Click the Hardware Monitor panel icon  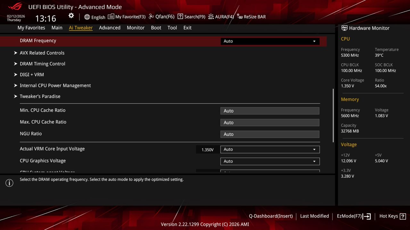[x=344, y=28]
